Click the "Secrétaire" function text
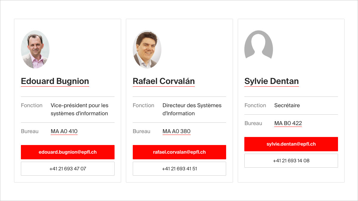The height and width of the screenshot is (201, 358). (287, 105)
